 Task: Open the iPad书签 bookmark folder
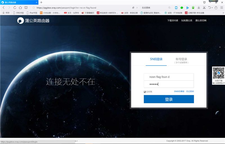click(32, 13)
